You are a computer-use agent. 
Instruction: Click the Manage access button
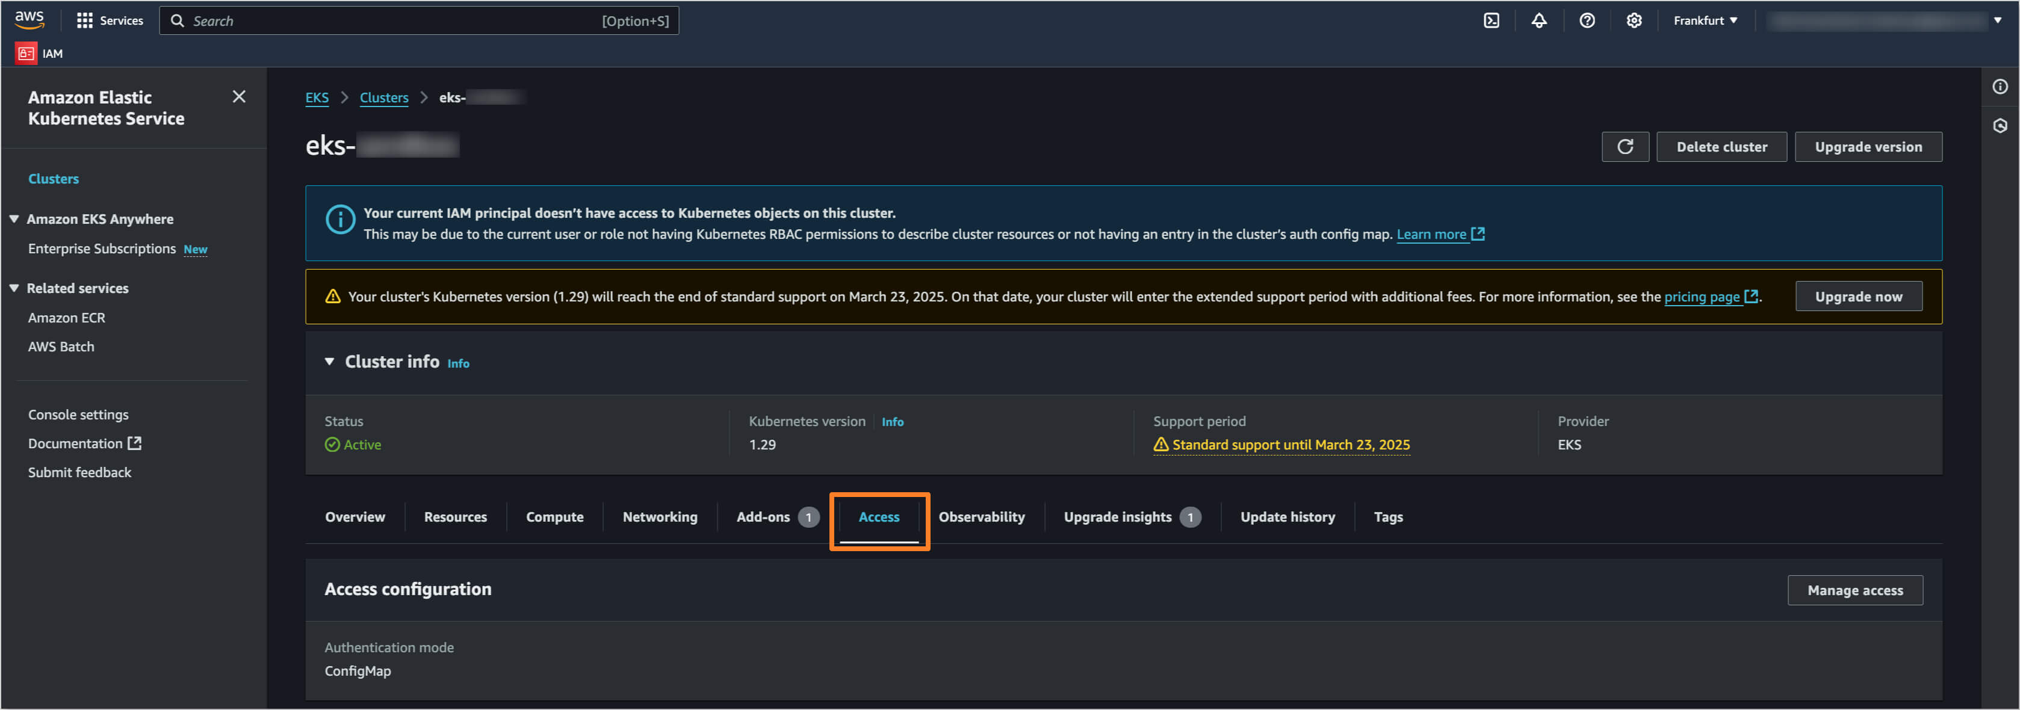point(1854,589)
